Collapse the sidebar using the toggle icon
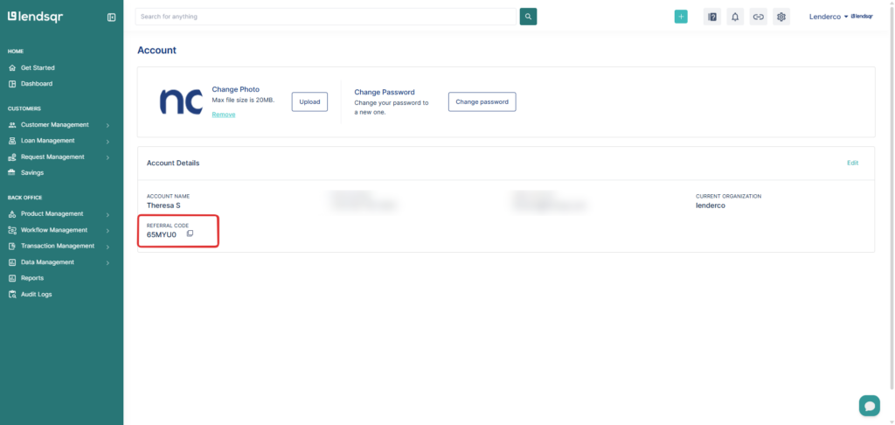 click(x=111, y=17)
